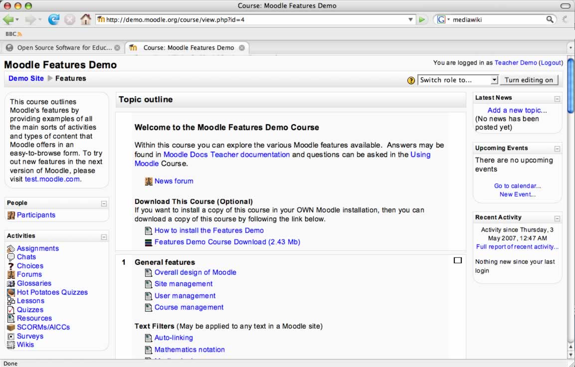Close the Open Source Software tab
575x367 pixels.
coord(117,48)
